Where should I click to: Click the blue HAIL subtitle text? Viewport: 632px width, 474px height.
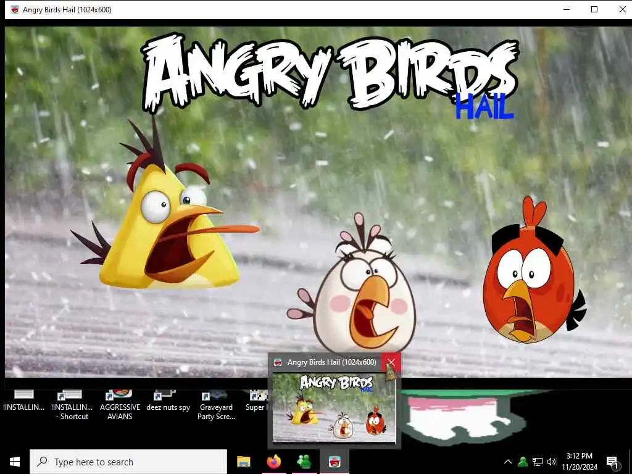click(x=484, y=107)
